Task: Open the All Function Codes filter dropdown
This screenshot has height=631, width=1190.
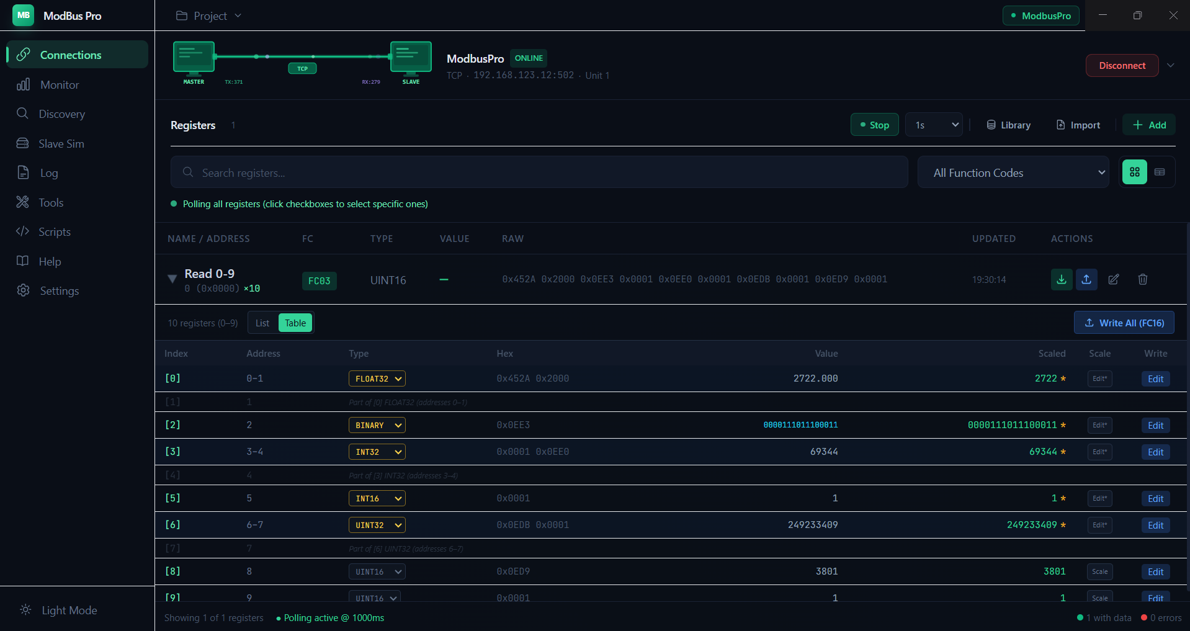Action: pyautogui.click(x=1013, y=172)
